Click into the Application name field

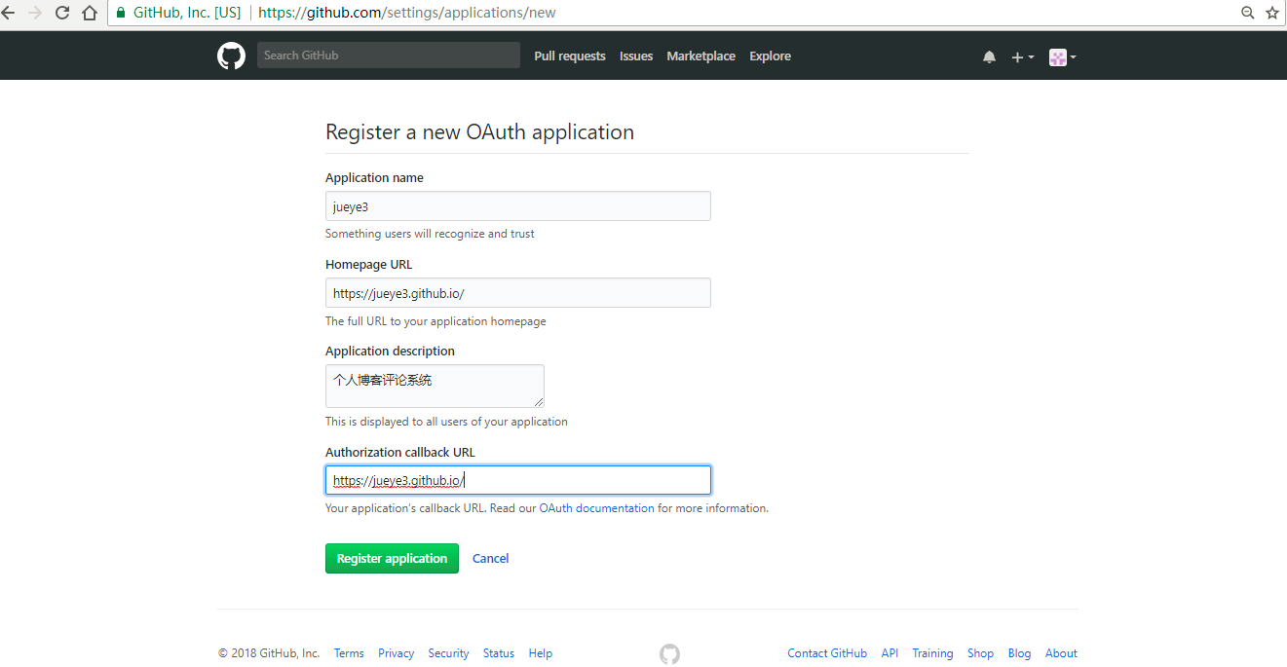[x=517, y=206]
